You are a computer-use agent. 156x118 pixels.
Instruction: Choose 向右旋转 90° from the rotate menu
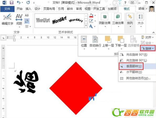(137, 55)
